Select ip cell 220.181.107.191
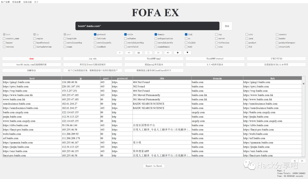 (81, 86)
